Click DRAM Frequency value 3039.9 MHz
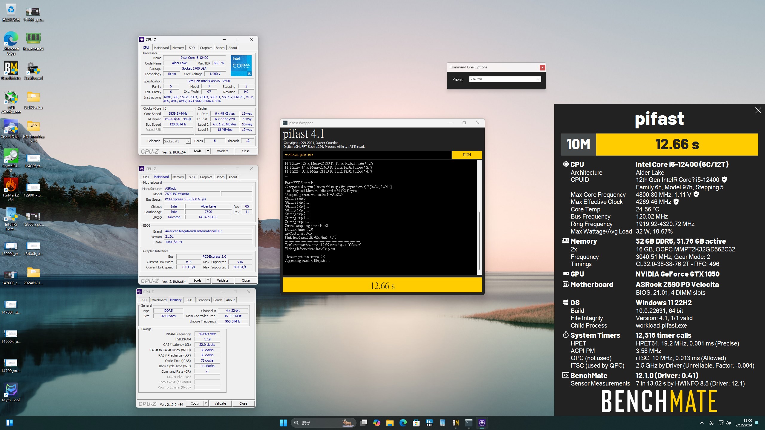765x430 pixels. tap(207, 334)
